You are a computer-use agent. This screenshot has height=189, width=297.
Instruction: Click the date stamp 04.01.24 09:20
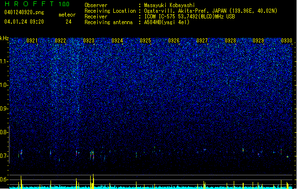pyautogui.click(x=24, y=22)
